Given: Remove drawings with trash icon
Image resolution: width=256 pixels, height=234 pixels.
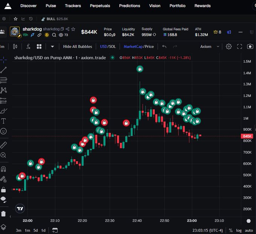Looking at the screenshot, I should [3, 214].
